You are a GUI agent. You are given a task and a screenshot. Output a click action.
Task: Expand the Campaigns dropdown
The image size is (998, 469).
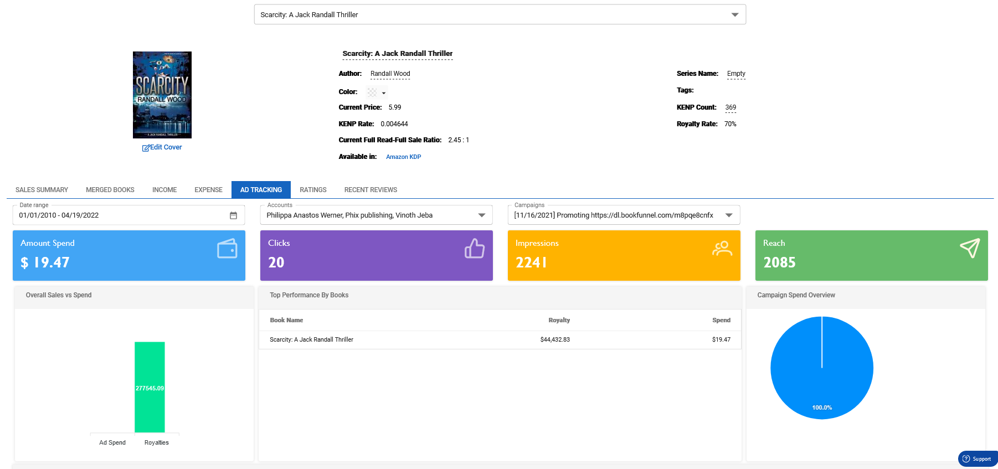click(624, 215)
